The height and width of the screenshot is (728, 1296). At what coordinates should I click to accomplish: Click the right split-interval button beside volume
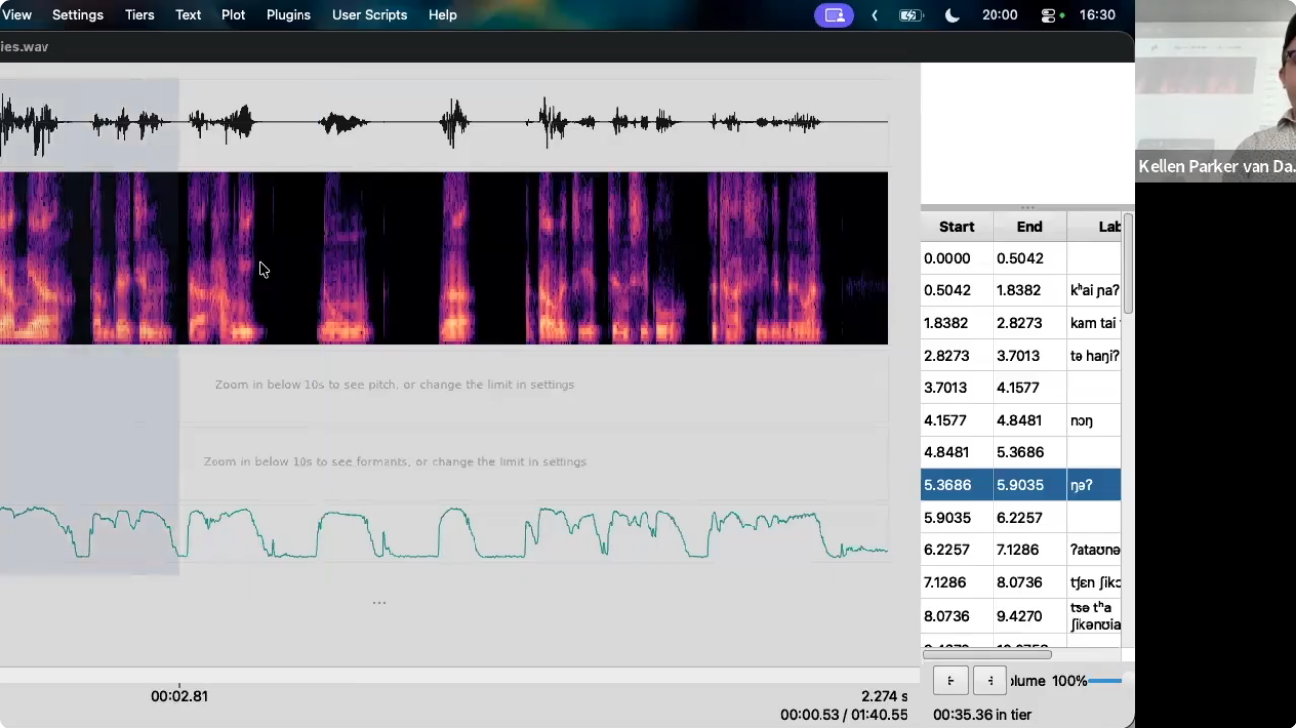990,680
